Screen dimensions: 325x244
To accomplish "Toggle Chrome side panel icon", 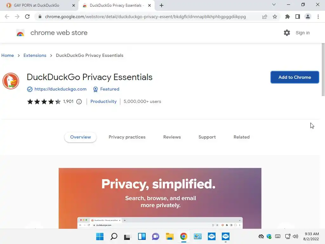I will coord(298,17).
